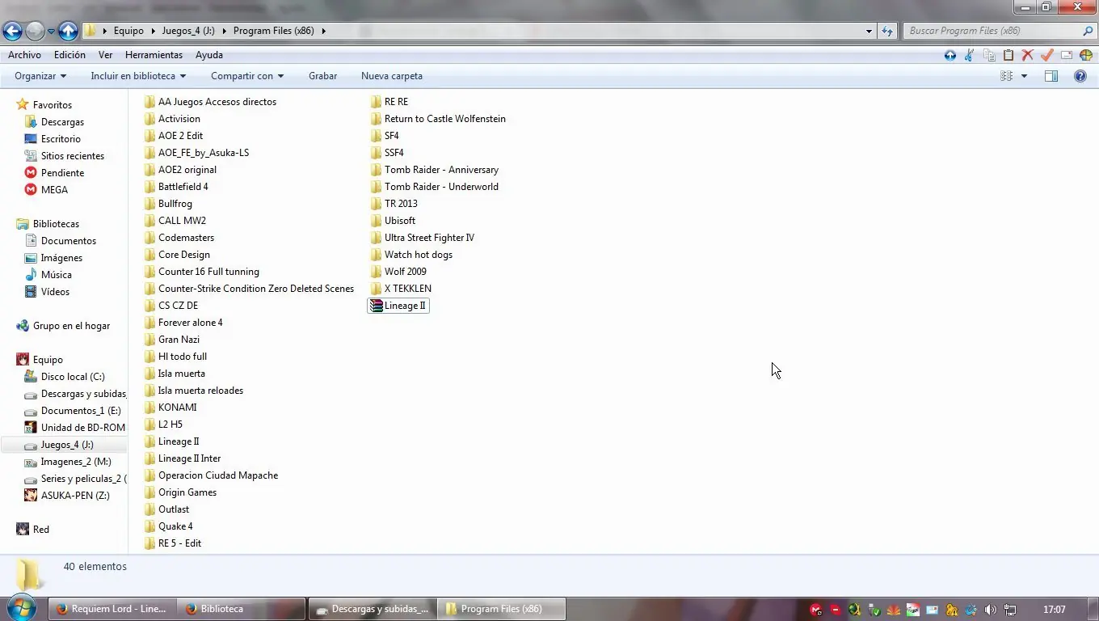This screenshot has height=621, width=1099.
Task: Click the network connection tray icon
Action: point(1010,610)
